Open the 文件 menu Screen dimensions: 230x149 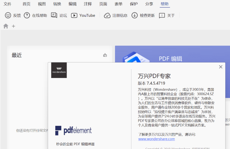[7, 4]
